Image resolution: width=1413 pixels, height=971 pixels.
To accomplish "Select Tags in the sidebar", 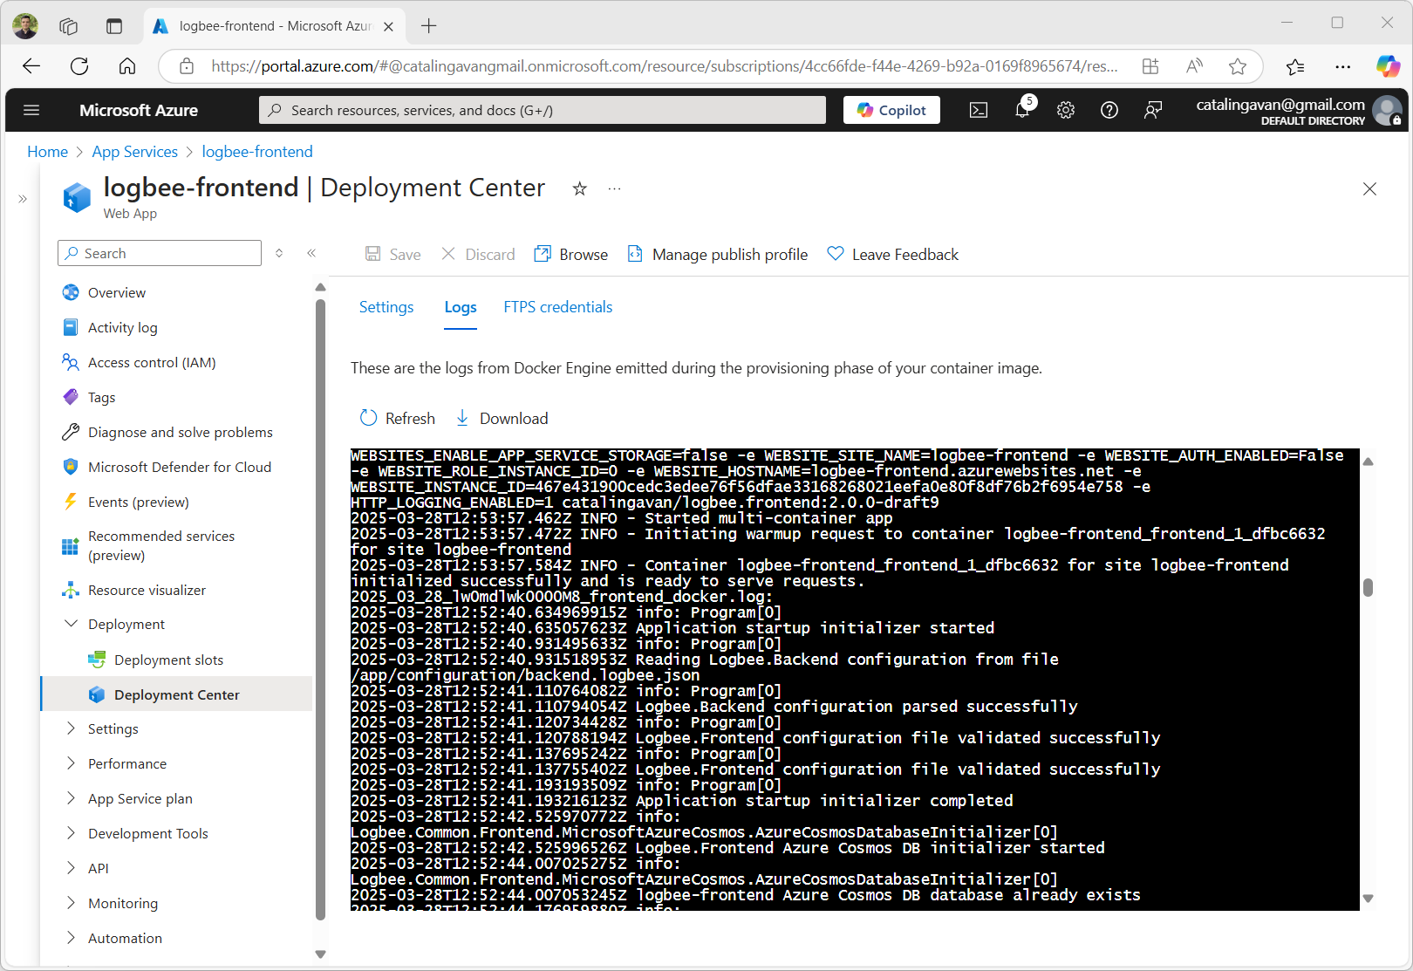I will pos(100,397).
